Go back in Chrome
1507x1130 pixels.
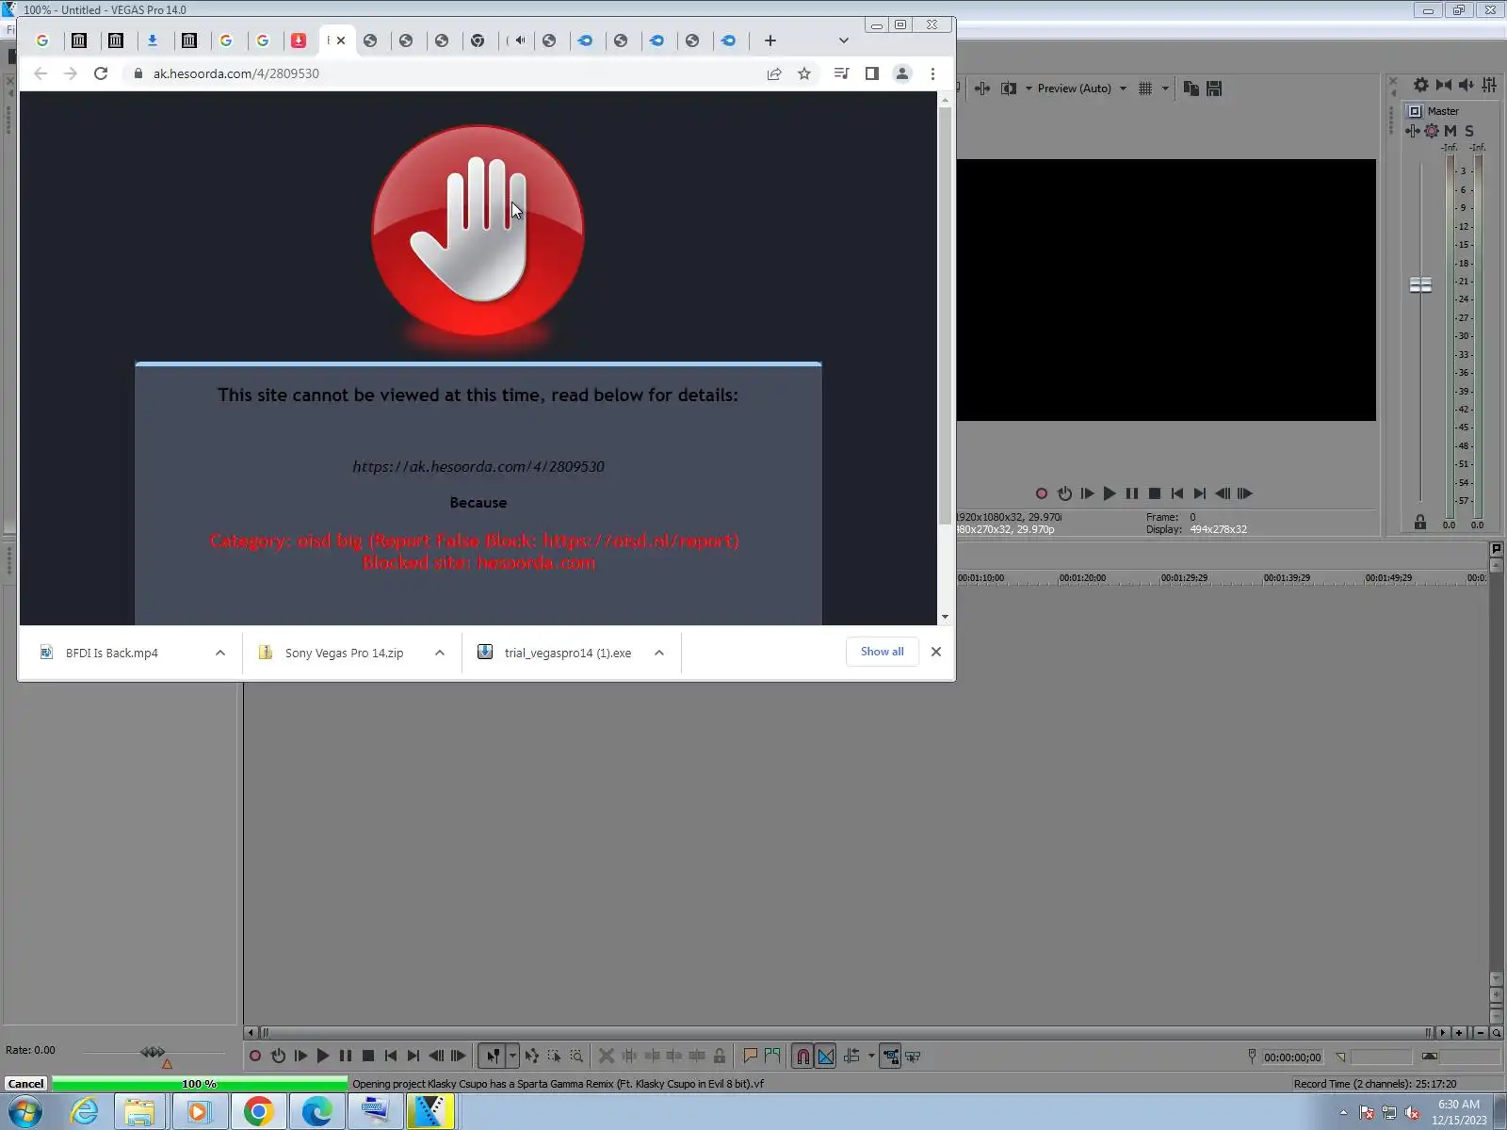[x=41, y=73]
